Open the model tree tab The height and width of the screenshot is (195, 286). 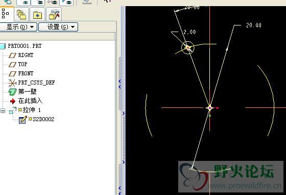(6, 14)
